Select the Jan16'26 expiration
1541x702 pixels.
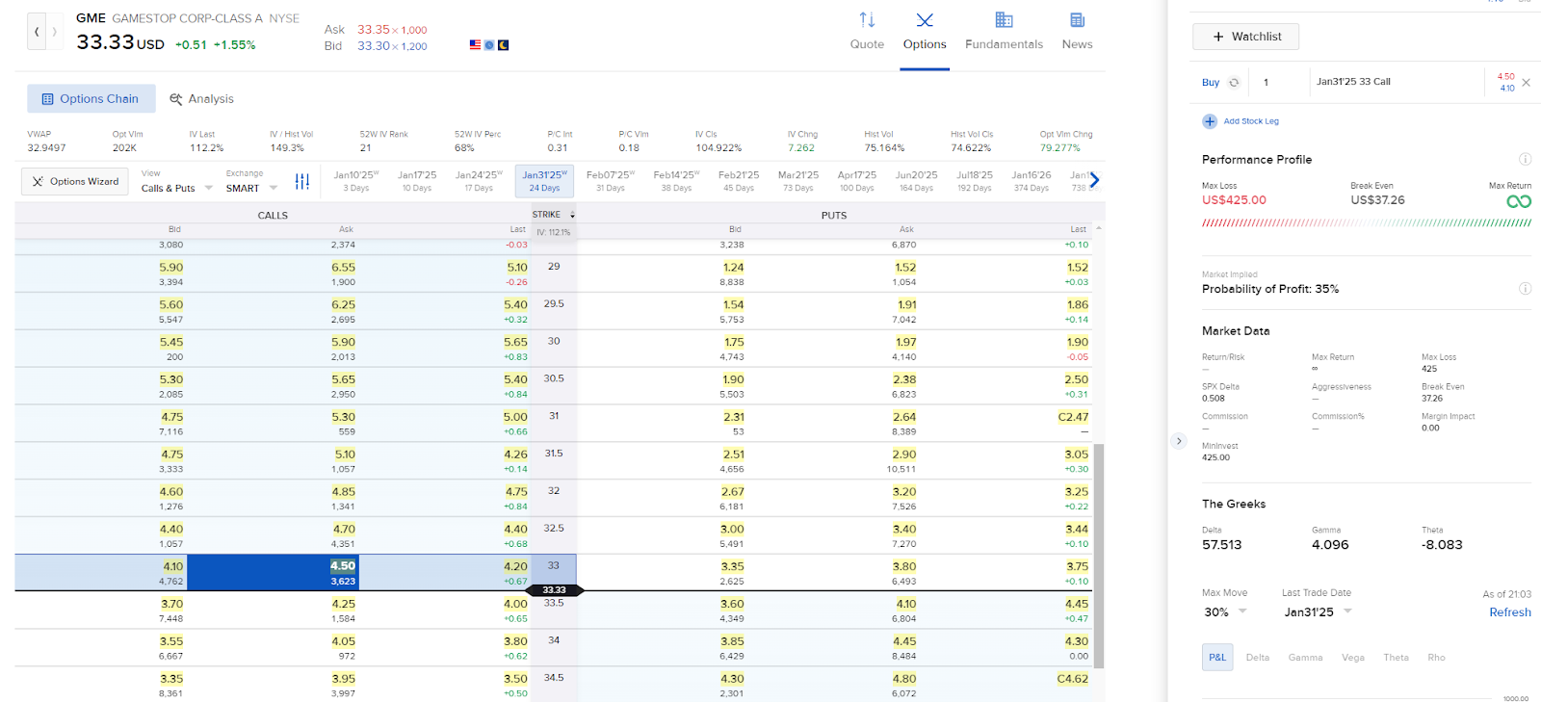coord(1032,181)
